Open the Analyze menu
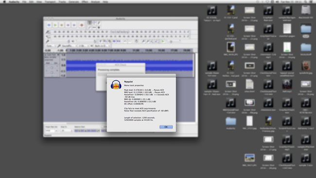Screen dimensions: 316x178 [95, 1]
